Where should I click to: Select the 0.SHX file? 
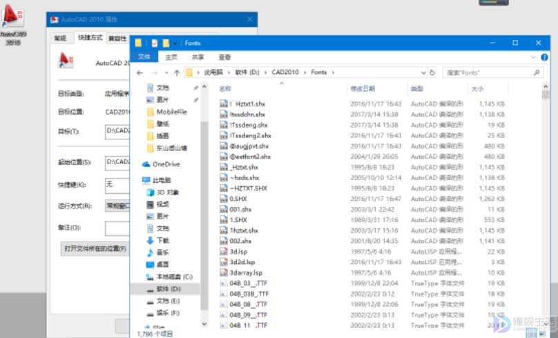238,199
